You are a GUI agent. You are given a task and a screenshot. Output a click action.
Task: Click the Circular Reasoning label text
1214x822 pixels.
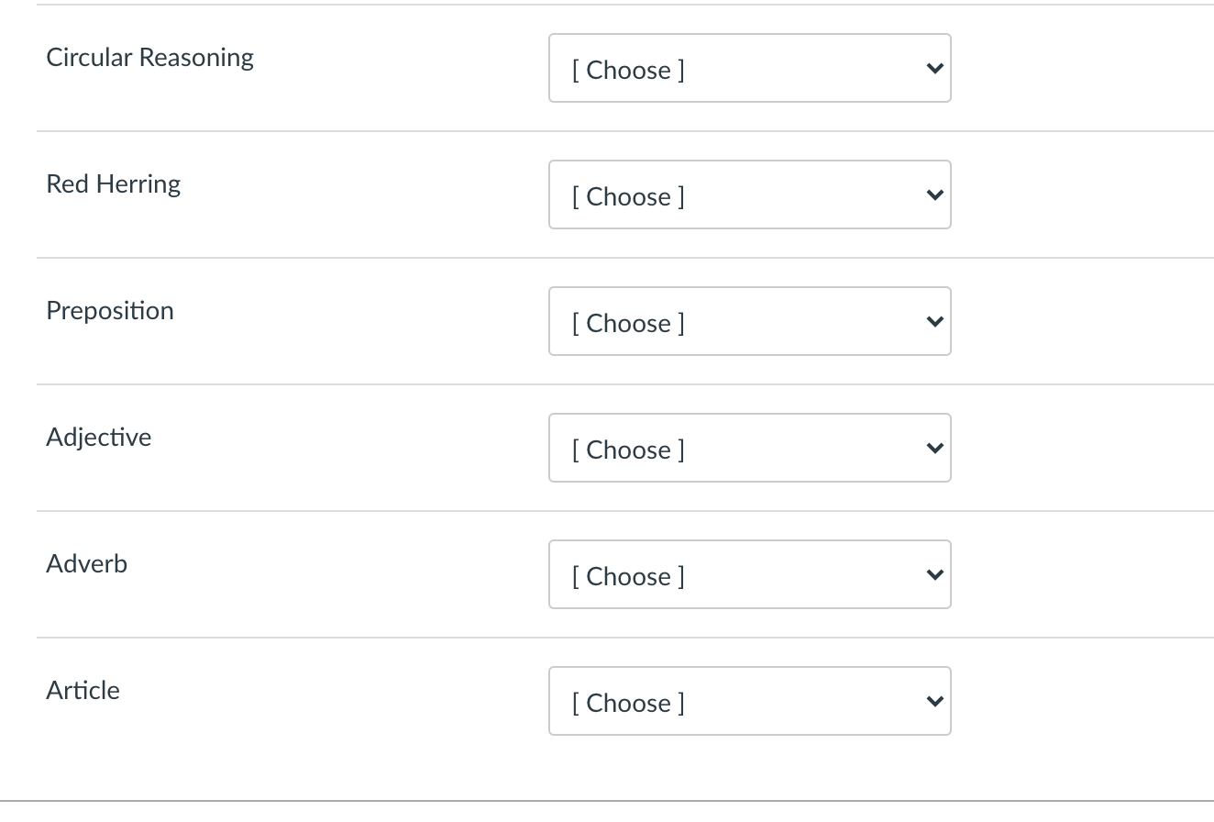coord(149,58)
